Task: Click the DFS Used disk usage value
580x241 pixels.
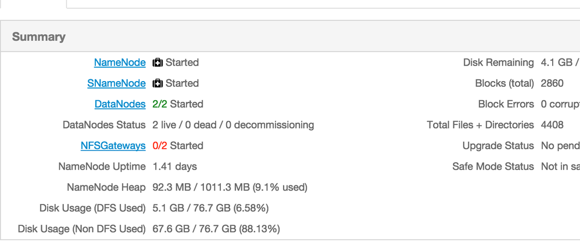Action: tap(210, 208)
